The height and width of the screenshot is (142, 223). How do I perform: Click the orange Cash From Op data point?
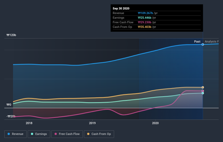click(203, 87)
